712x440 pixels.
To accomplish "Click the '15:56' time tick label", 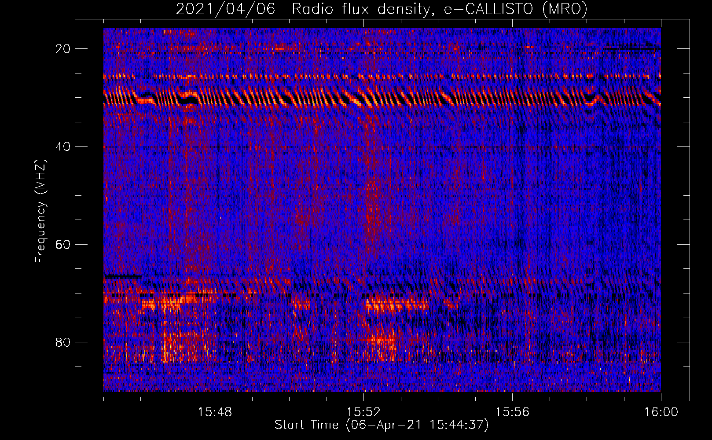I will click(512, 412).
